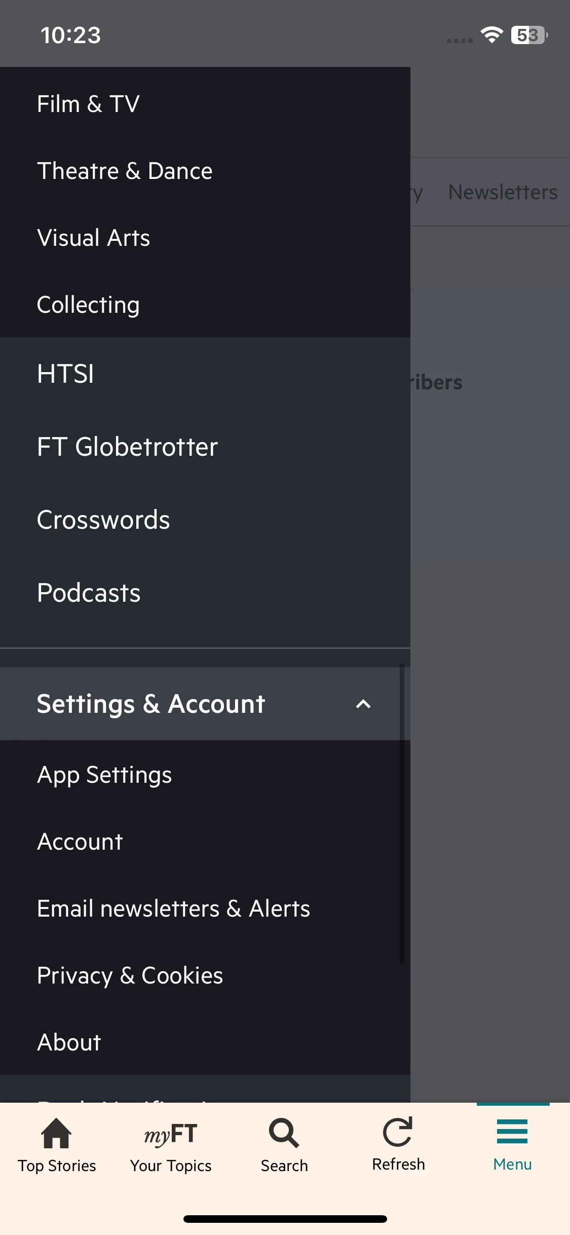The image size is (570, 1235).
Task: Tap the Wi-Fi status icon
Action: (x=491, y=34)
